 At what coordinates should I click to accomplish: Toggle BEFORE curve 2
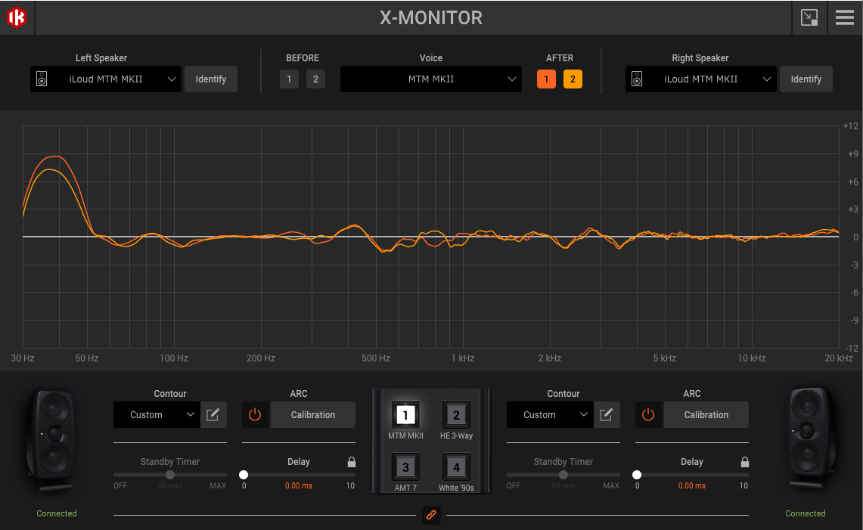(315, 79)
